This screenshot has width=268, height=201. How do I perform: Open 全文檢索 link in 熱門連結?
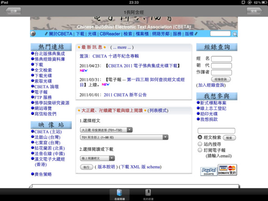click(43, 70)
